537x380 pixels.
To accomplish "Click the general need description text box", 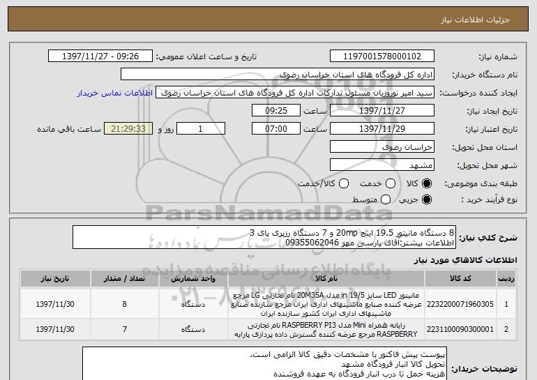I will (x=264, y=237).
